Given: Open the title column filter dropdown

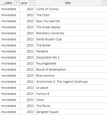Looking at the screenshot, I should coord(104,3).
